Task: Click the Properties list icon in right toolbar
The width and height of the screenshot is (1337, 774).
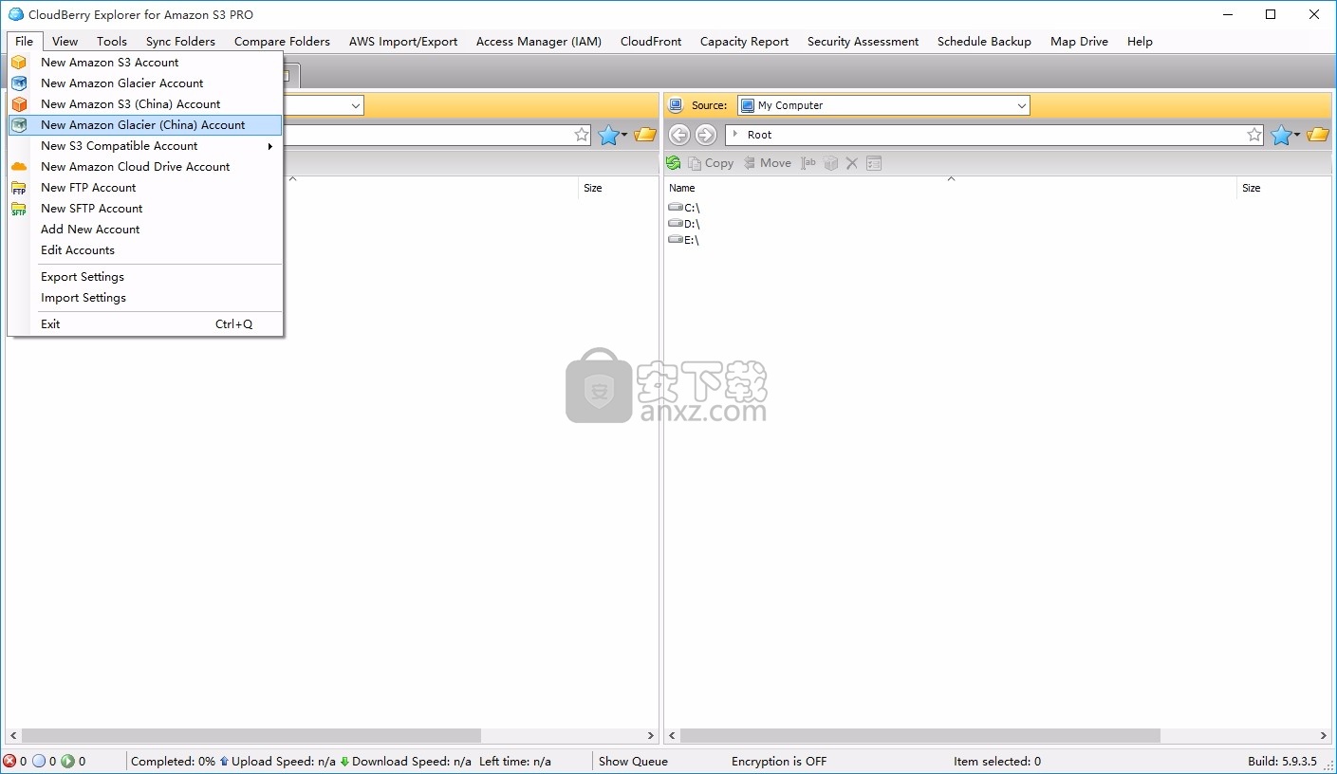Action: pyautogui.click(x=874, y=163)
